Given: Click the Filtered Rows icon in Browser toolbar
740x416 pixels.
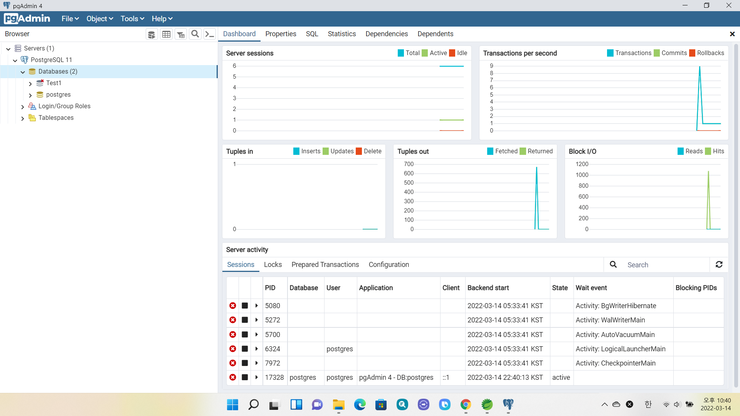Looking at the screenshot, I should (x=181, y=34).
